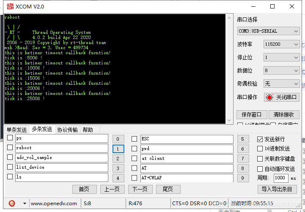This screenshot has width=305, height=212.
Task: Send list_device with button 3
Action: 118,168
